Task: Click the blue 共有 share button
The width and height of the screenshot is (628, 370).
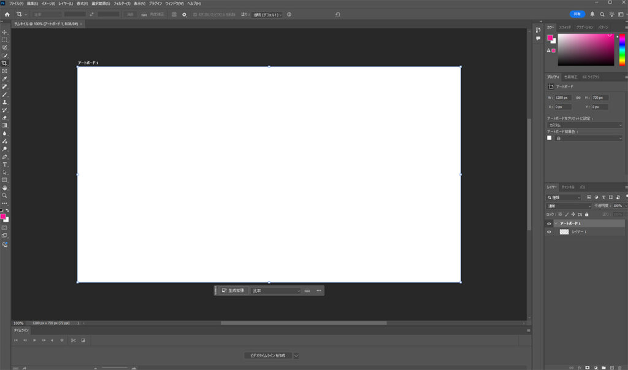Action: click(x=577, y=14)
